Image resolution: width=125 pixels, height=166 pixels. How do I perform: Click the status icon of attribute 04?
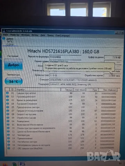point(8,104)
